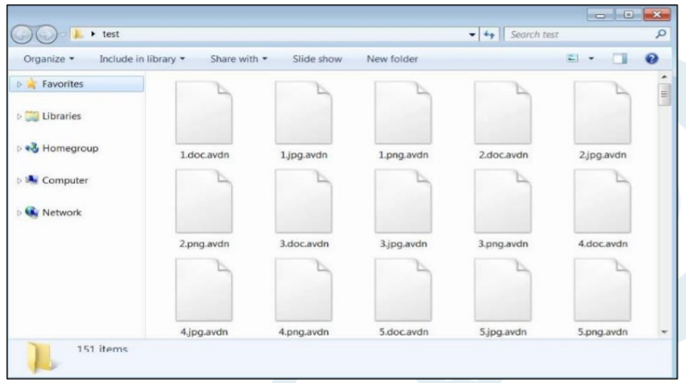Select the Favorites label in sidebar
This screenshot has height=383, width=686.
(62, 83)
